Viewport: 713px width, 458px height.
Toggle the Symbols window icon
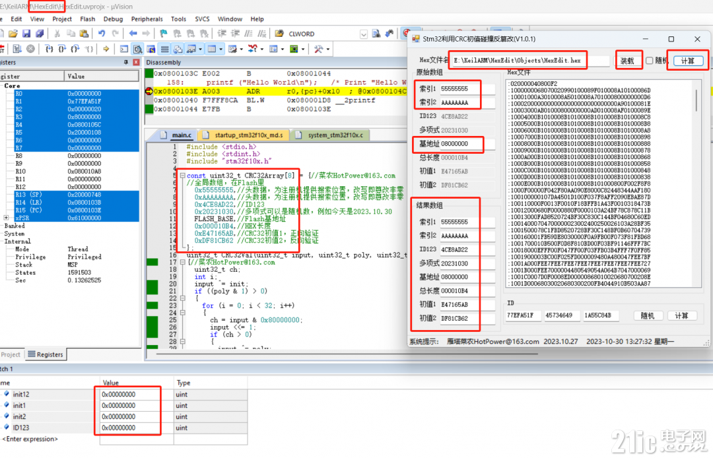pos(151,49)
